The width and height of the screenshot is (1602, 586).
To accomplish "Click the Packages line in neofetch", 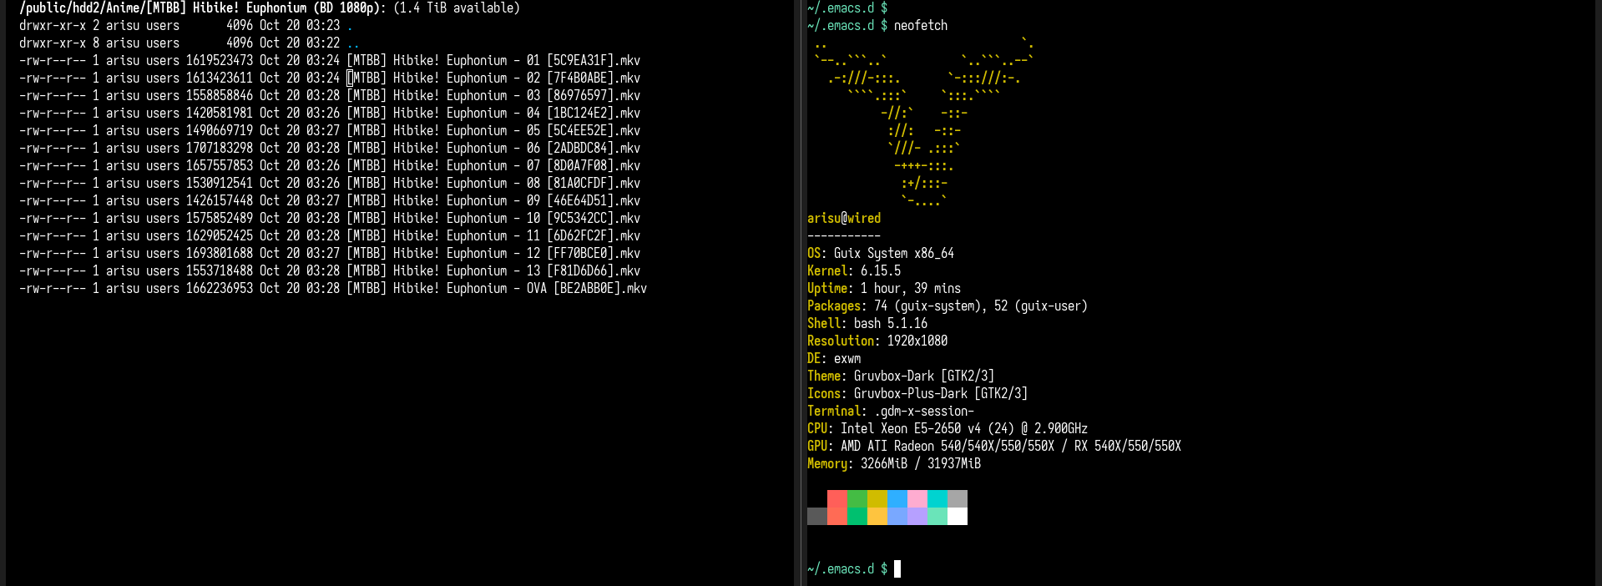I will [948, 306].
